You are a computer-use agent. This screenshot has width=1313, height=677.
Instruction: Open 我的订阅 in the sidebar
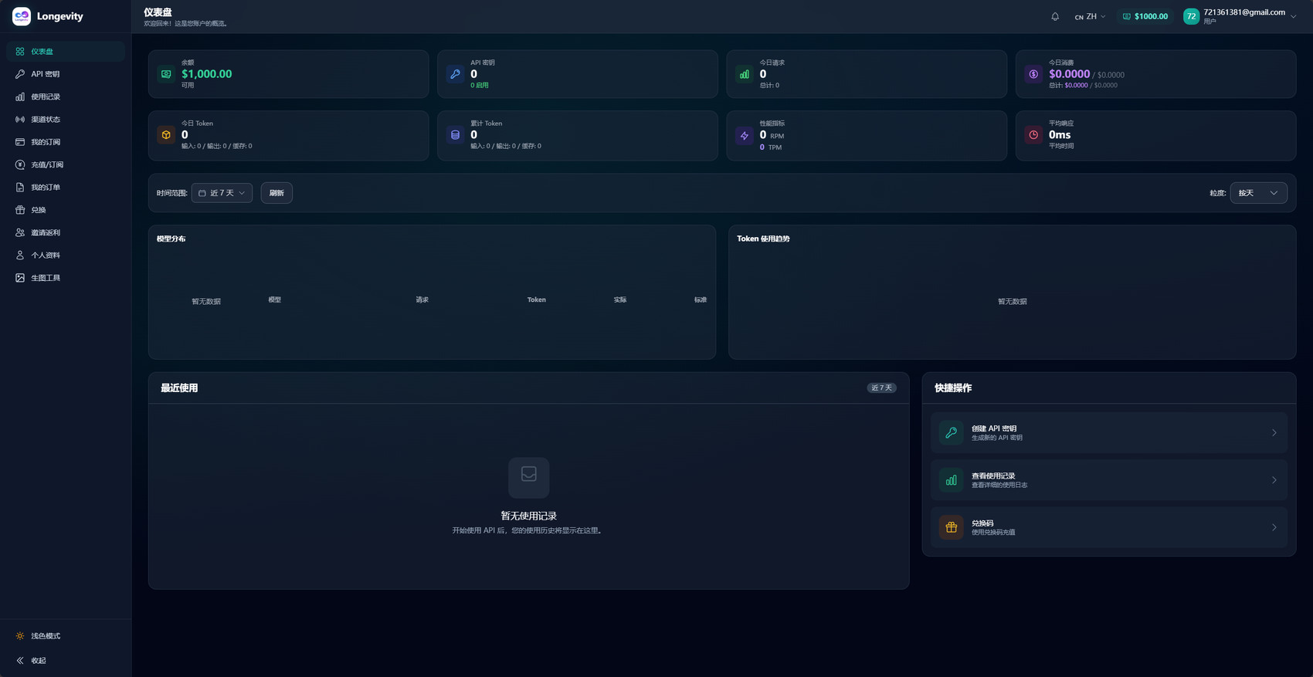click(66, 142)
